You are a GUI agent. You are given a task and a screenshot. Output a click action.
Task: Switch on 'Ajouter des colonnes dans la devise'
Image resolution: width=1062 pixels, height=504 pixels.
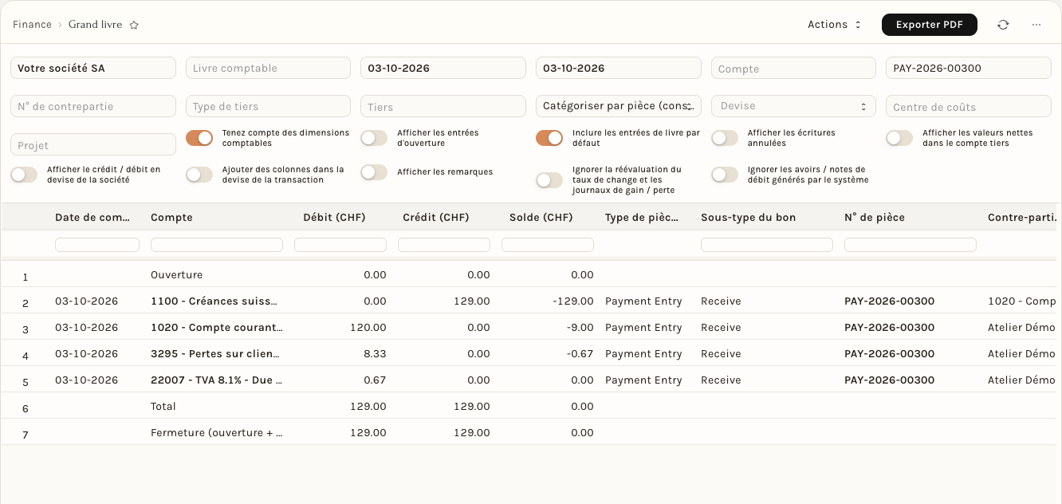(x=199, y=175)
